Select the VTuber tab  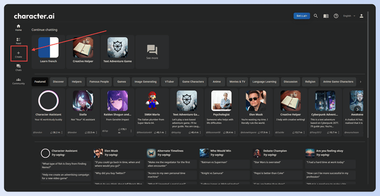pos(170,81)
